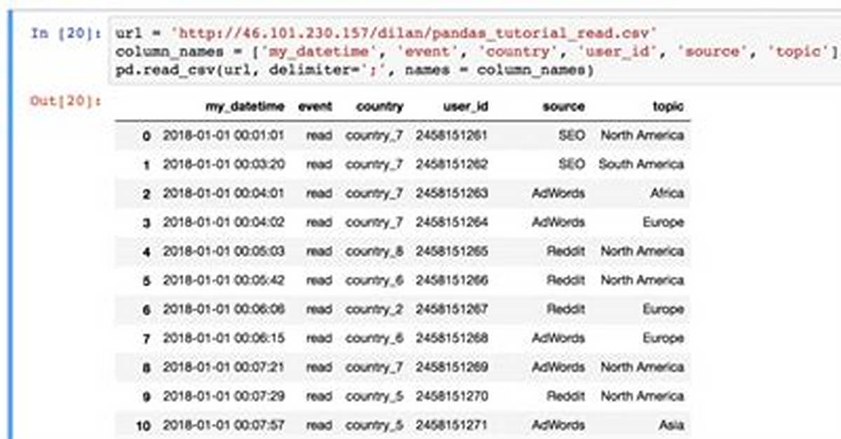
Task: Click user_id 2458151271
Action: click(452, 425)
